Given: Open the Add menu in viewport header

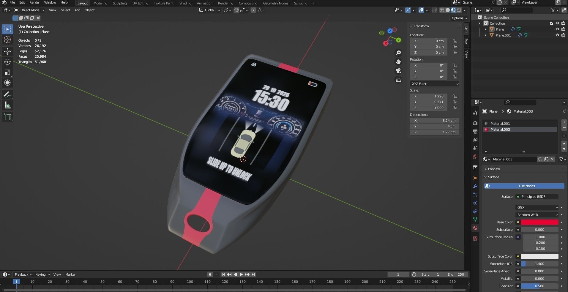Looking at the screenshot, I should pyautogui.click(x=77, y=10).
